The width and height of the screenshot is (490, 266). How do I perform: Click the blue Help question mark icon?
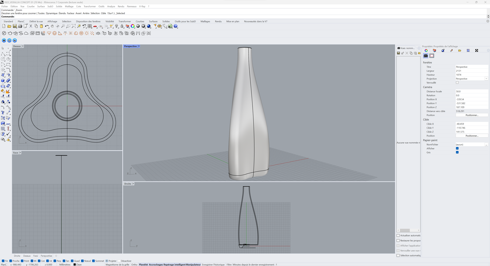tap(176, 26)
